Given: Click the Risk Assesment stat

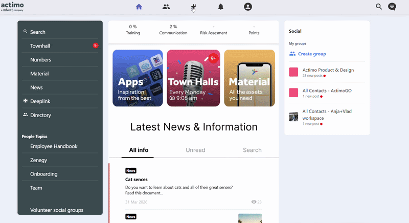Looking at the screenshot, I should tap(213, 30).
